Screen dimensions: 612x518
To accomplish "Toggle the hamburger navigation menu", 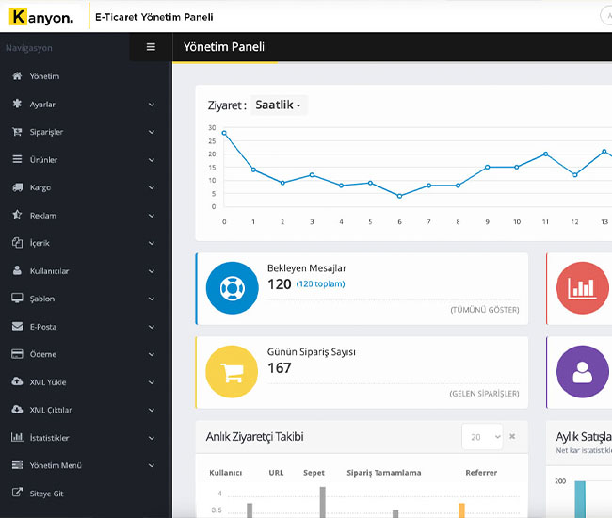I will (151, 47).
